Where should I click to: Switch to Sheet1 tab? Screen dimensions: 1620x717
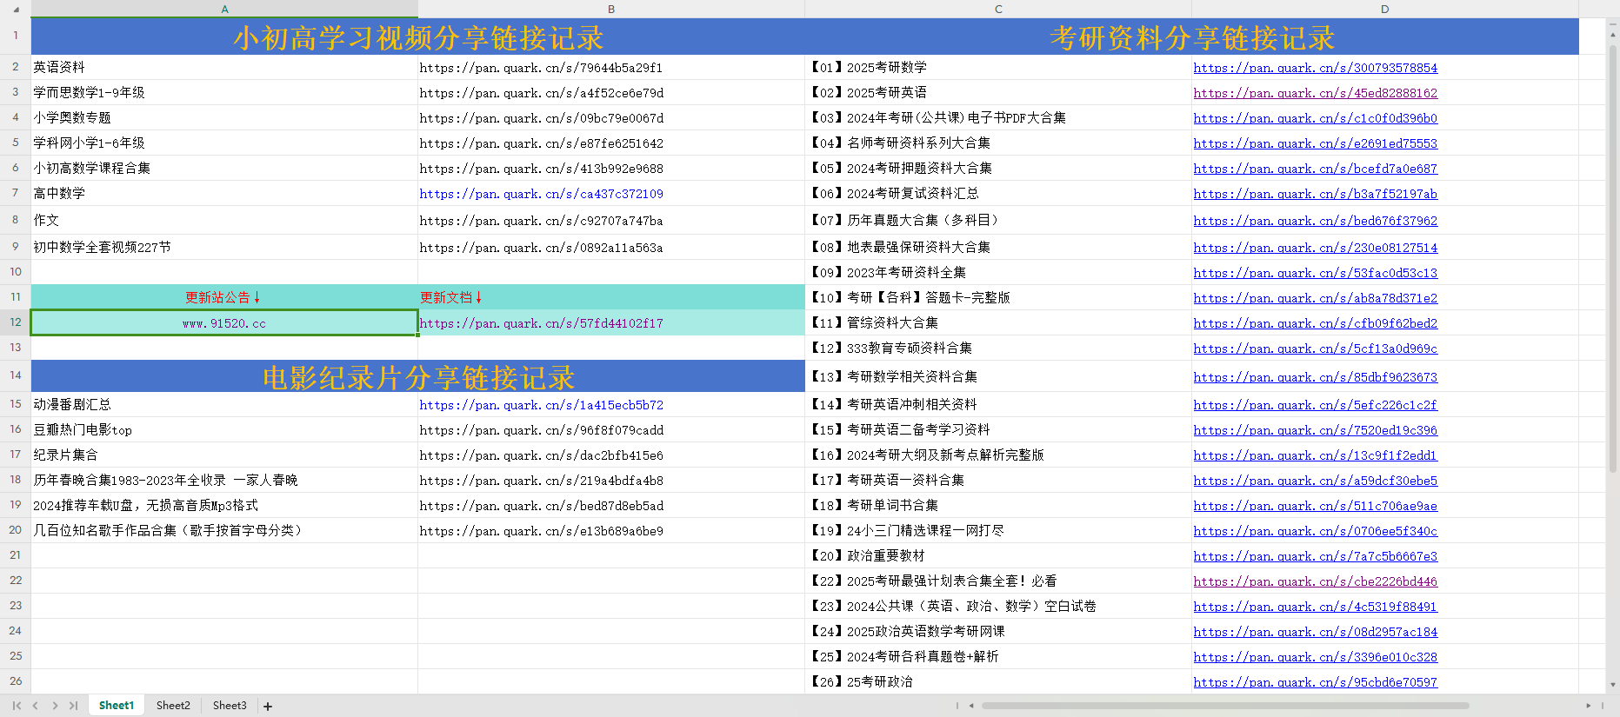[x=117, y=706]
